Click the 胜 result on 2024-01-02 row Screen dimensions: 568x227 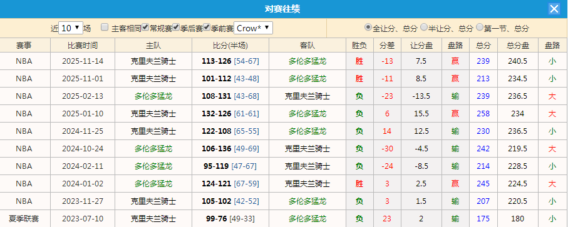point(359,184)
